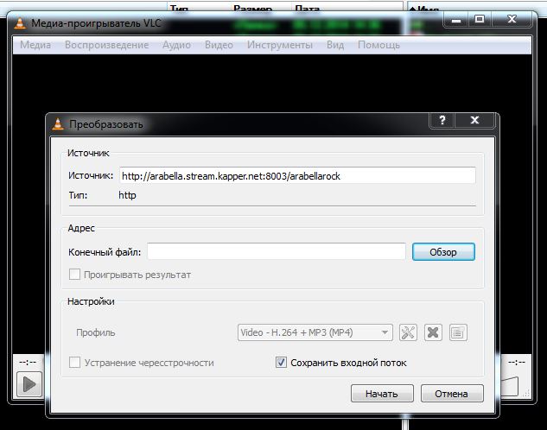Viewport: 547px width, 430px height.
Task: Click the VLC cone icon in the main window title
Action: coord(20,23)
